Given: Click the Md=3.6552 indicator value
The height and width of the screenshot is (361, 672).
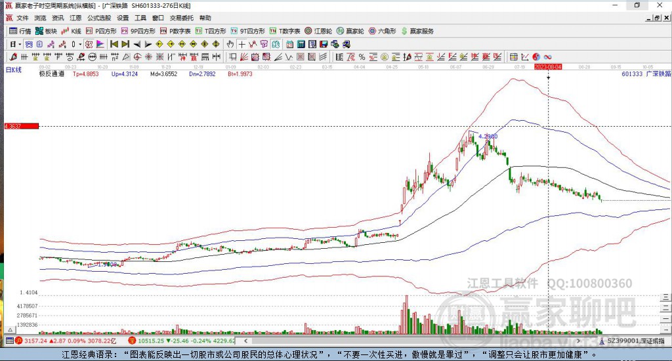Looking at the screenshot, I should tap(163, 74).
